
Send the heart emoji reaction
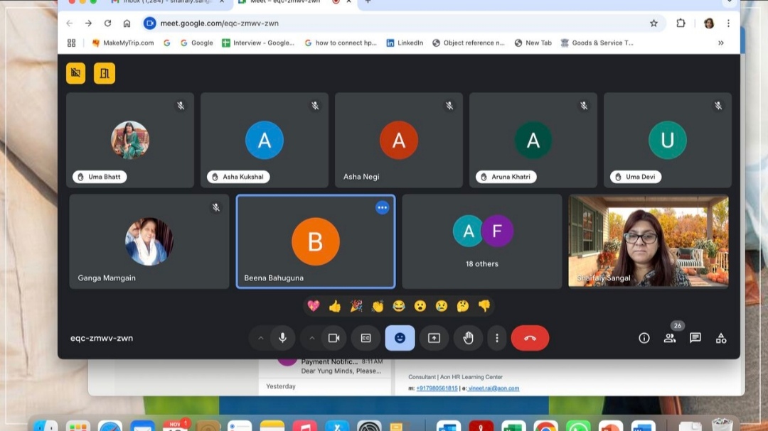[314, 306]
